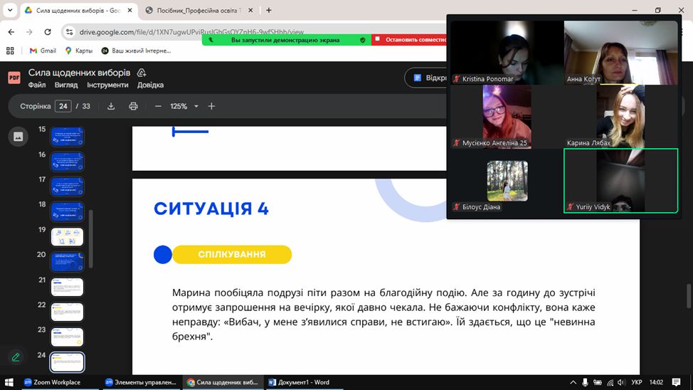Click the page number input field
This screenshot has width=693, height=390.
tap(63, 106)
